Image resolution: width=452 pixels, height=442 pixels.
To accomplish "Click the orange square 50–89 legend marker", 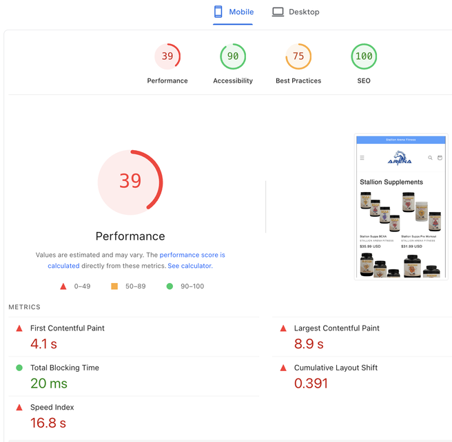I will click(114, 286).
